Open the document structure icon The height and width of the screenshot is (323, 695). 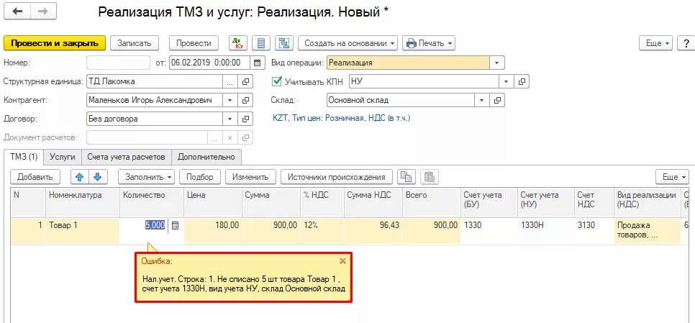pyautogui.click(x=284, y=43)
